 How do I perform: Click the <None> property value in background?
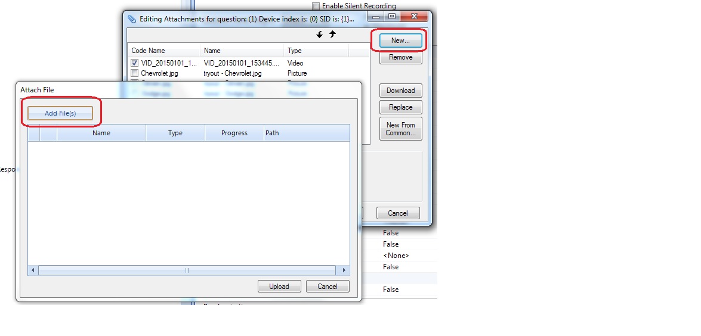click(x=396, y=256)
